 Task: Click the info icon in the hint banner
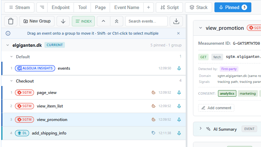(x=8, y=33)
